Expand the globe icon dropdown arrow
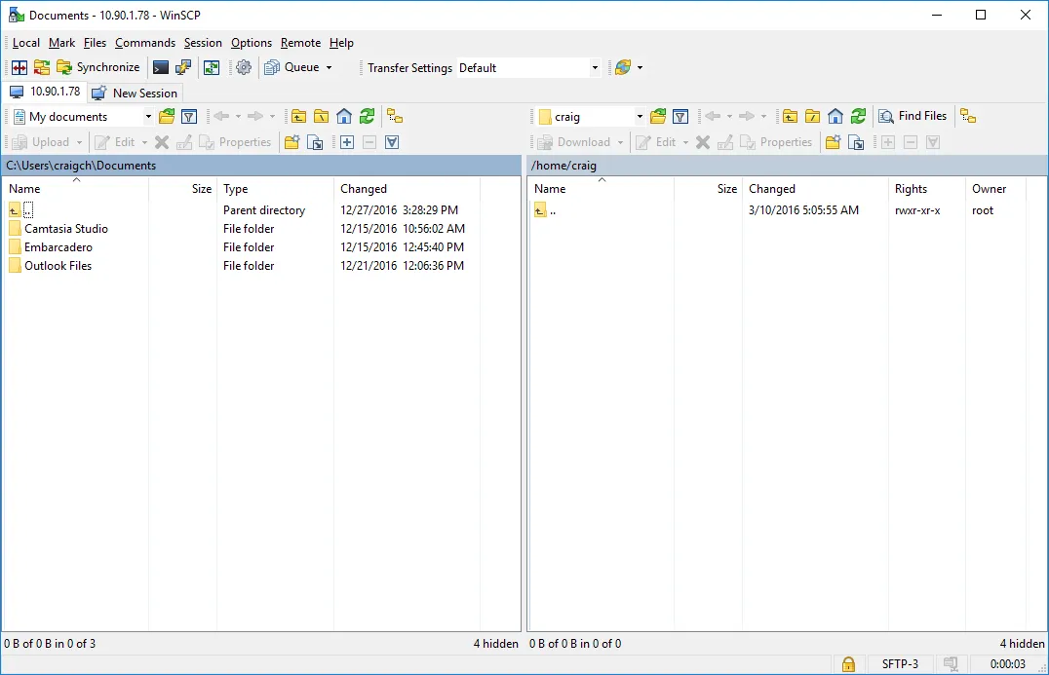The height and width of the screenshot is (675, 1049). pyautogui.click(x=641, y=67)
